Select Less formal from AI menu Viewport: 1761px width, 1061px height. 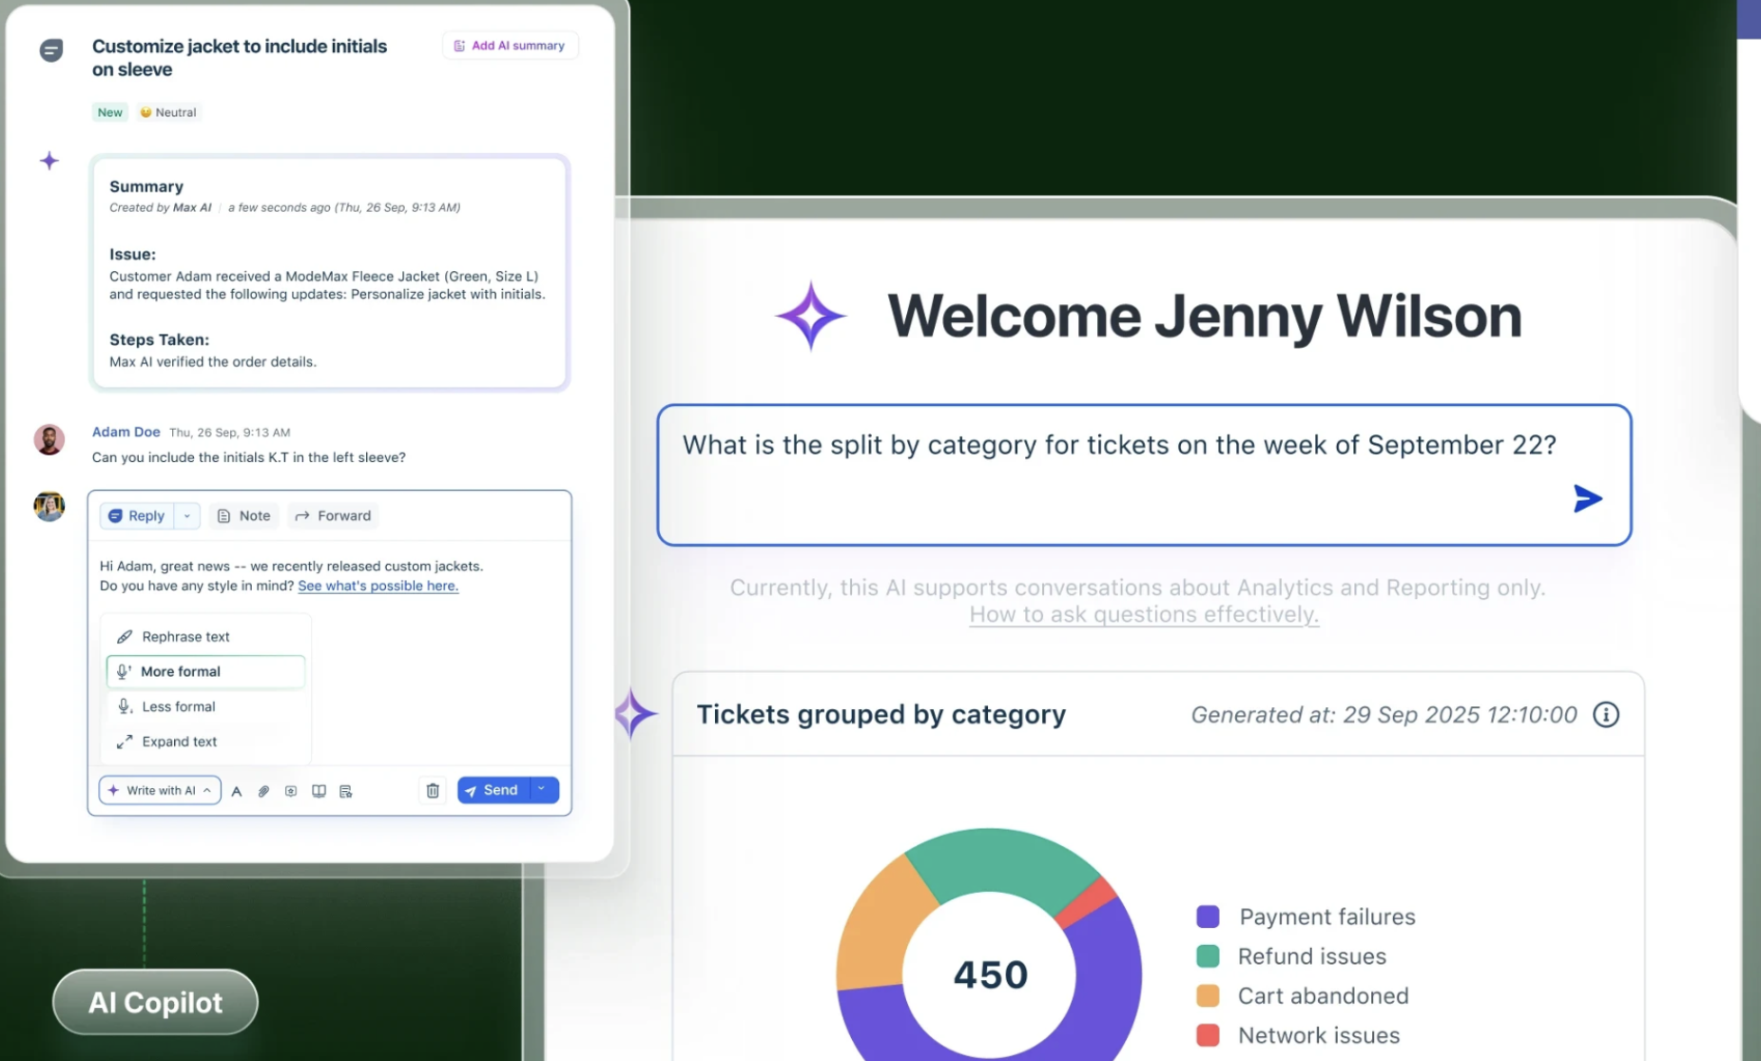coord(205,706)
